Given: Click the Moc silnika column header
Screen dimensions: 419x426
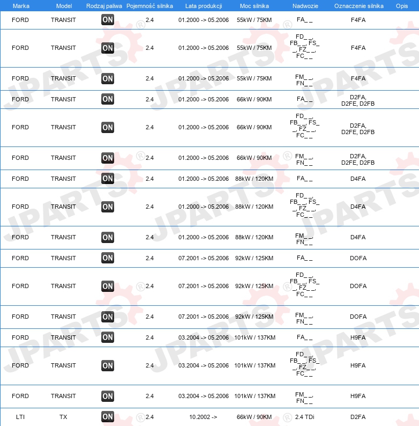Looking at the screenshot, I should click(x=255, y=6).
